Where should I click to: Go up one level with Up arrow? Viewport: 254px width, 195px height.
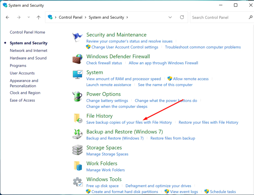pos(39,17)
